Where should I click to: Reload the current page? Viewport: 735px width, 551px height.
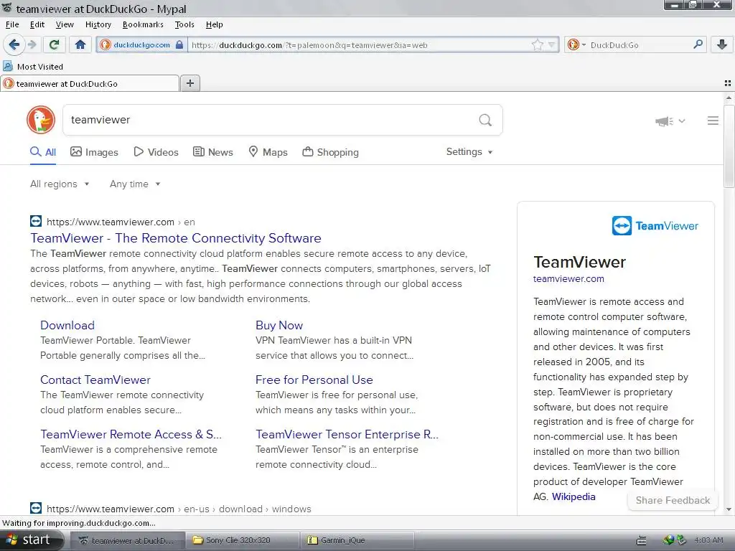click(x=54, y=44)
